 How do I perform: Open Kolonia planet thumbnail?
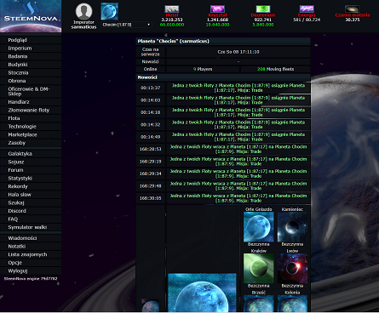point(292,304)
